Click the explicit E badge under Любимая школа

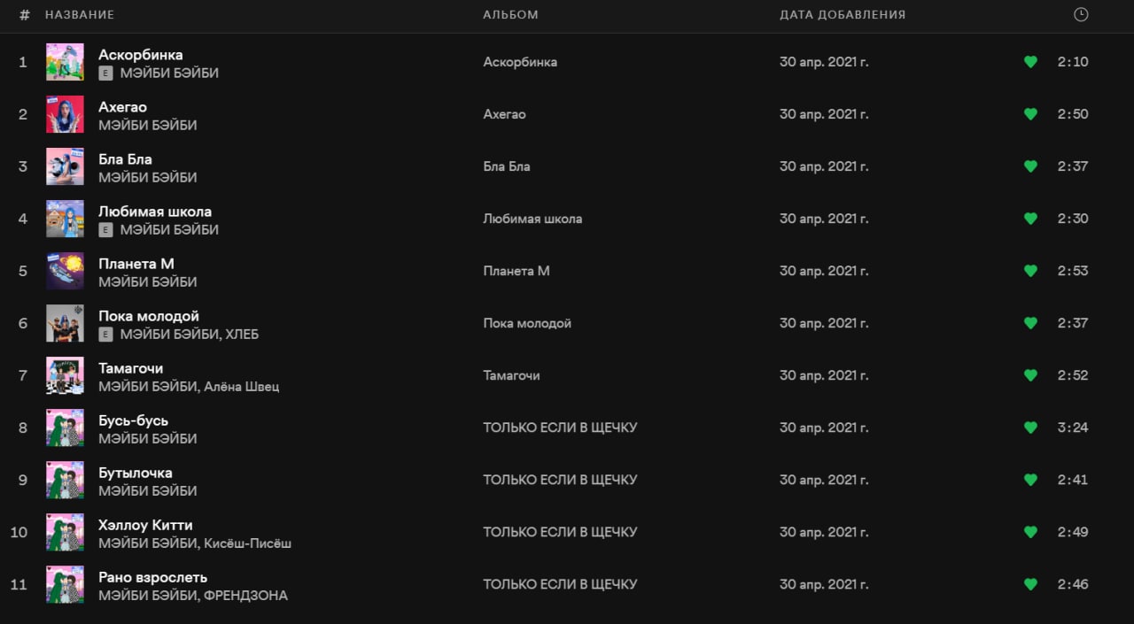click(x=105, y=230)
